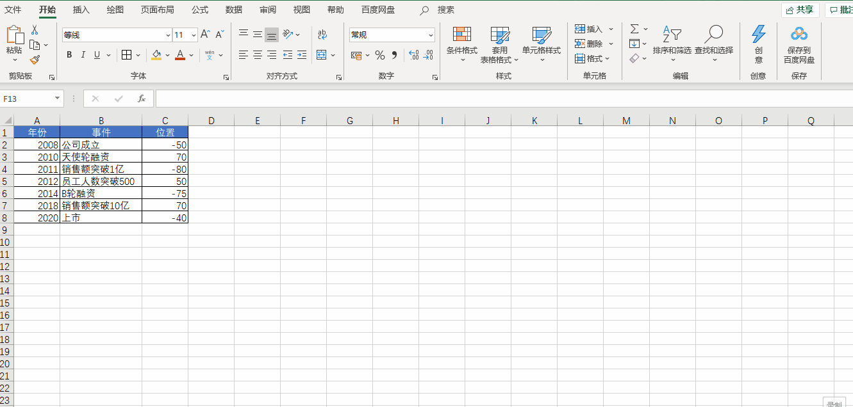
Task: Open the font name dropdown 等线
Action: [168, 35]
